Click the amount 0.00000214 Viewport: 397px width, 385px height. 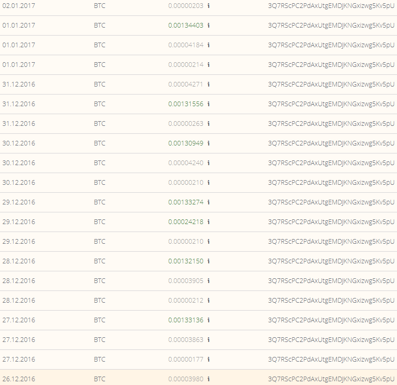pyautogui.click(x=186, y=65)
